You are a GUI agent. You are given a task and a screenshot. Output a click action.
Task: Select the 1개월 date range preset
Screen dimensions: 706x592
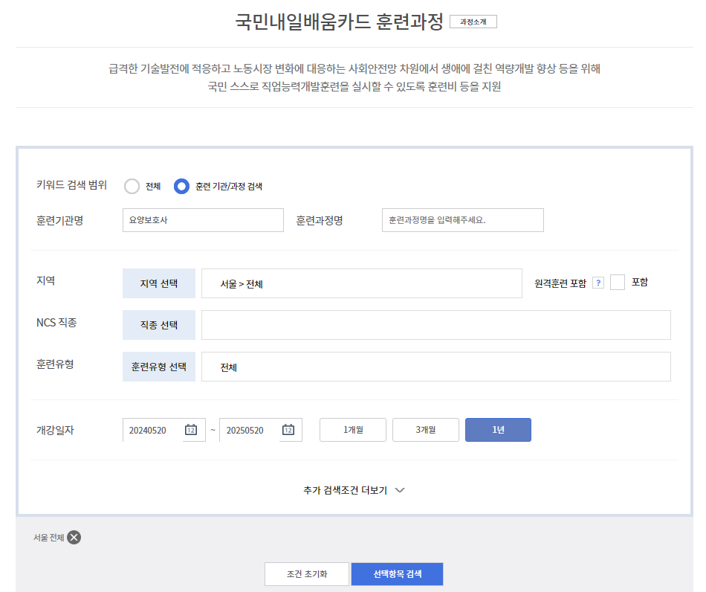[x=352, y=429]
